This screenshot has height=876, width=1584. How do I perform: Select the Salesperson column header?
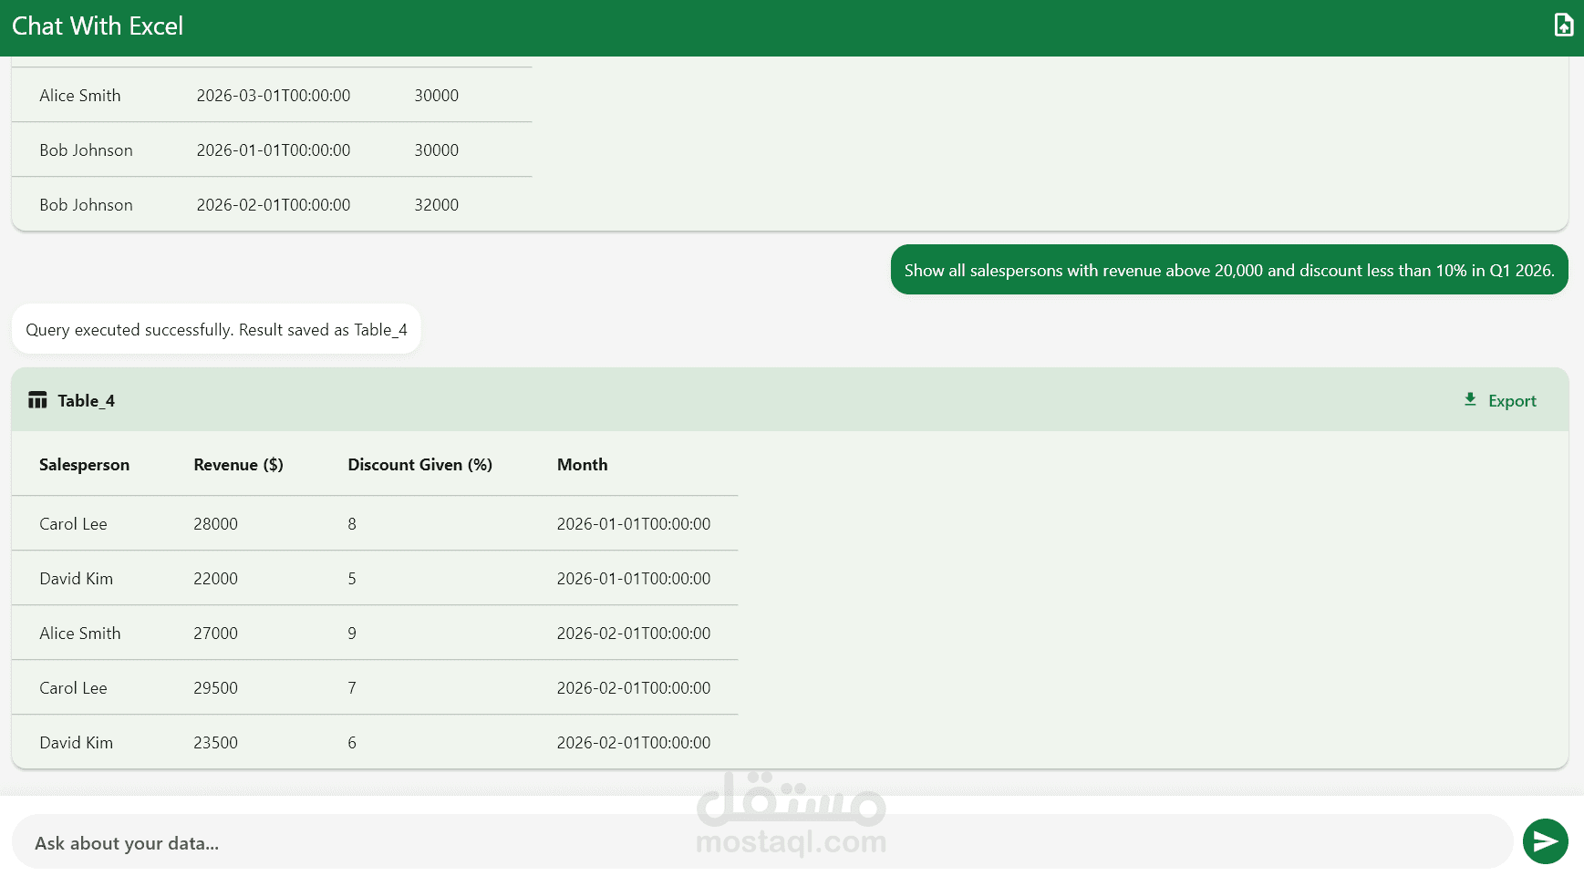tap(84, 465)
